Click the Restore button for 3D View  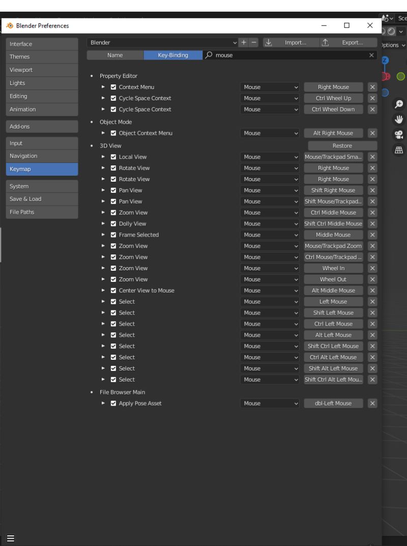[342, 146]
